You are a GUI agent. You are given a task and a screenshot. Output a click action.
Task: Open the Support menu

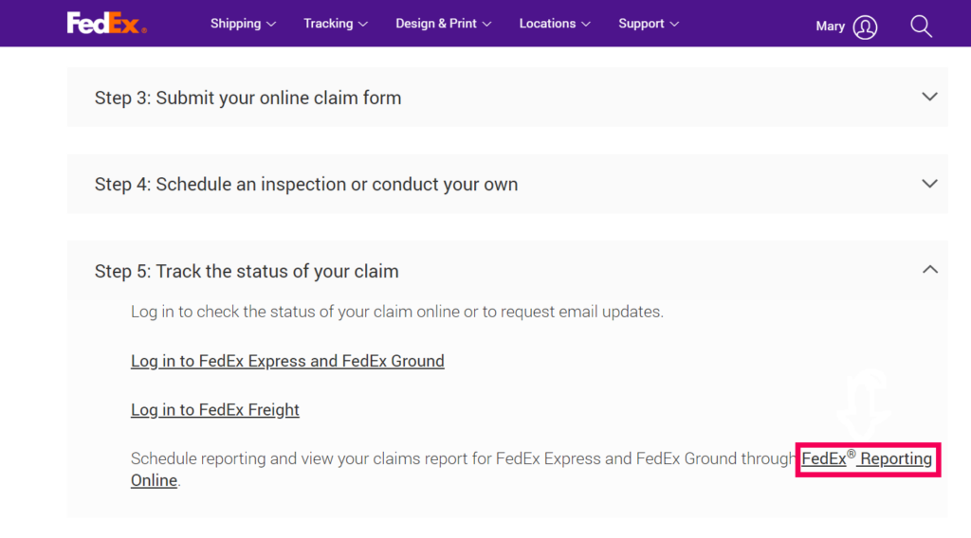pos(649,24)
